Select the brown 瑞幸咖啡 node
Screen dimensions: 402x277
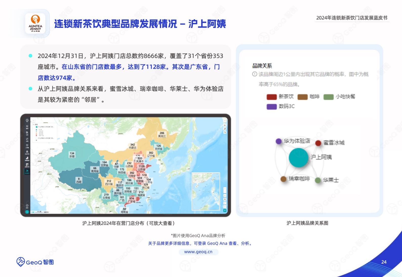point(284,179)
